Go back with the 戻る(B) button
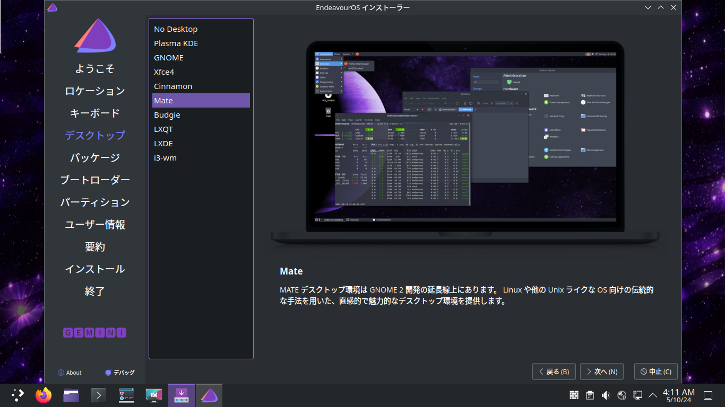 (x=554, y=371)
